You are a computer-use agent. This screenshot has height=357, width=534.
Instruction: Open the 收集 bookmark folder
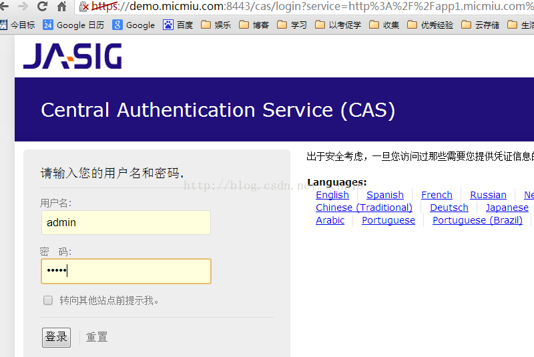click(384, 25)
